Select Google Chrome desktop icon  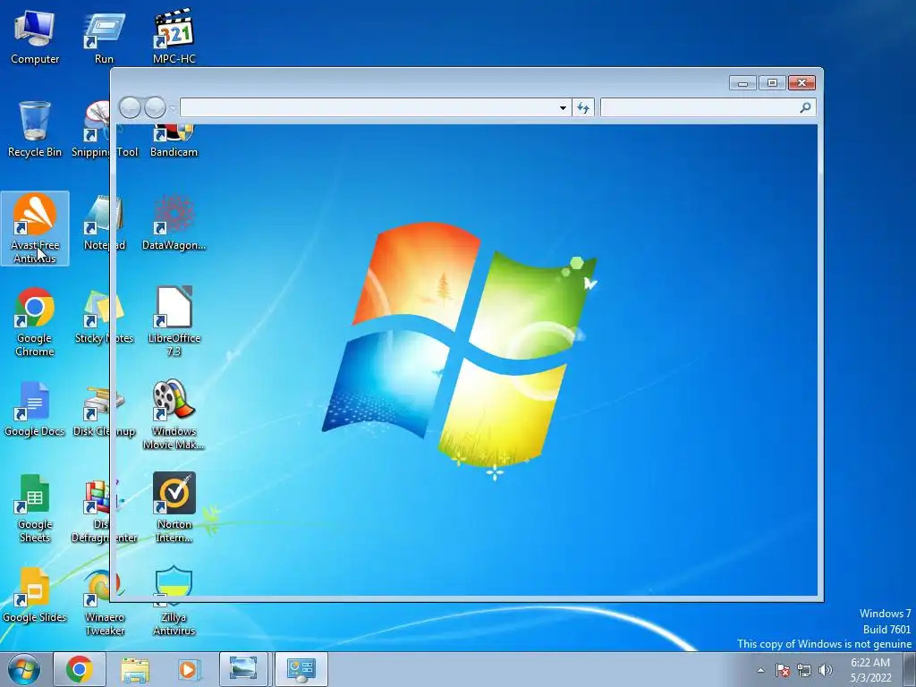pyautogui.click(x=35, y=322)
